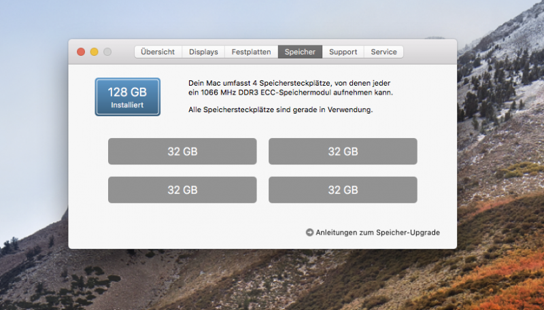Viewport: 544px width, 310px height.
Task: Select the upper-left 32 GB memory slot
Action: pos(182,152)
